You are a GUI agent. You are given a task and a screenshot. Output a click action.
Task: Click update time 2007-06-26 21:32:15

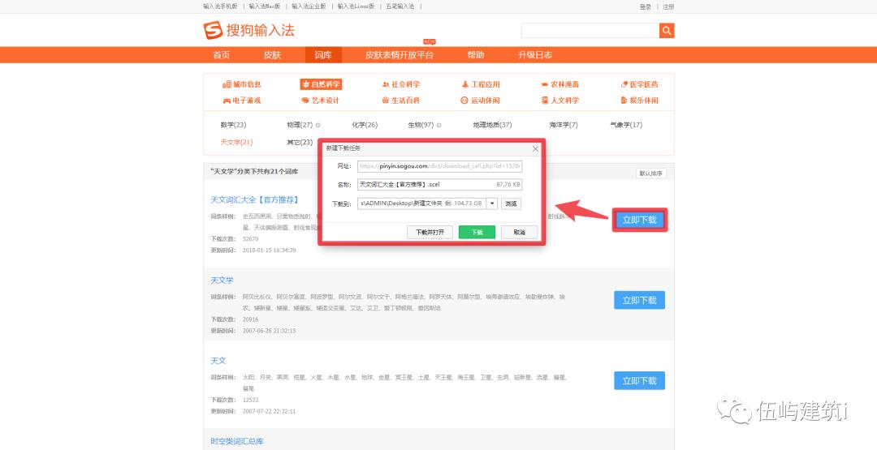click(x=269, y=331)
